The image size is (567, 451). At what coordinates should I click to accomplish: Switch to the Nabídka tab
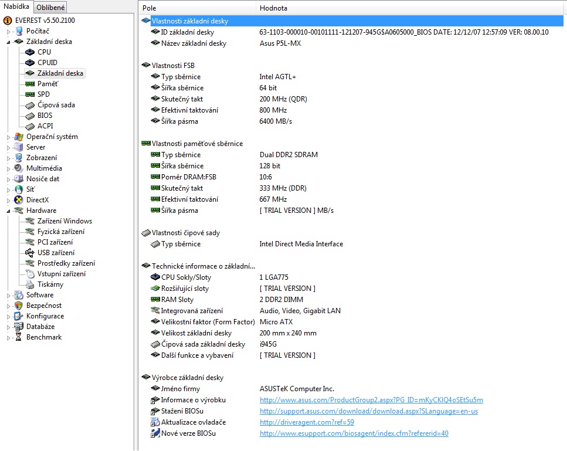pos(16,6)
